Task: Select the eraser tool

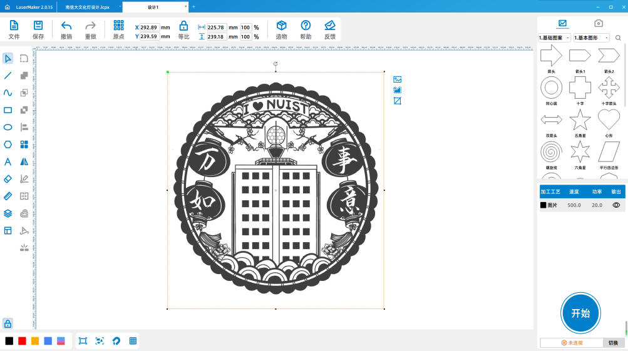Action: pos(8,178)
